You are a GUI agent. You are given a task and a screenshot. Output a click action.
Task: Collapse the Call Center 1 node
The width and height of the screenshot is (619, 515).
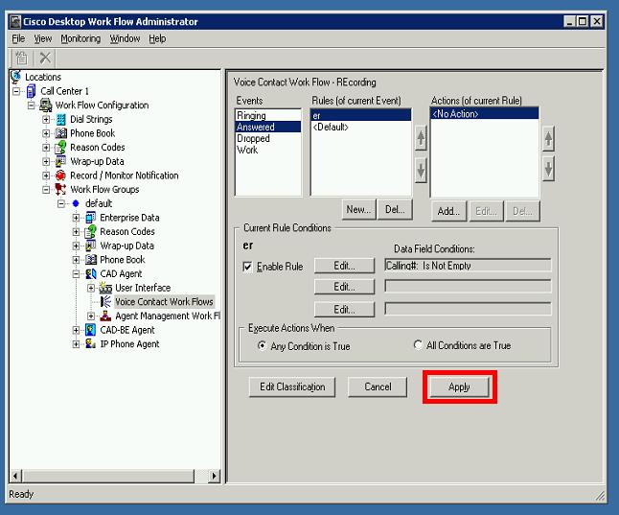click(16, 91)
